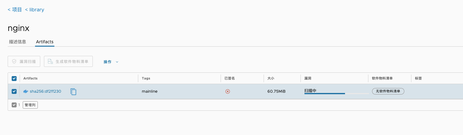The image size is (463, 135).
Task: Select the Artifacts tab
Action: tap(45, 42)
